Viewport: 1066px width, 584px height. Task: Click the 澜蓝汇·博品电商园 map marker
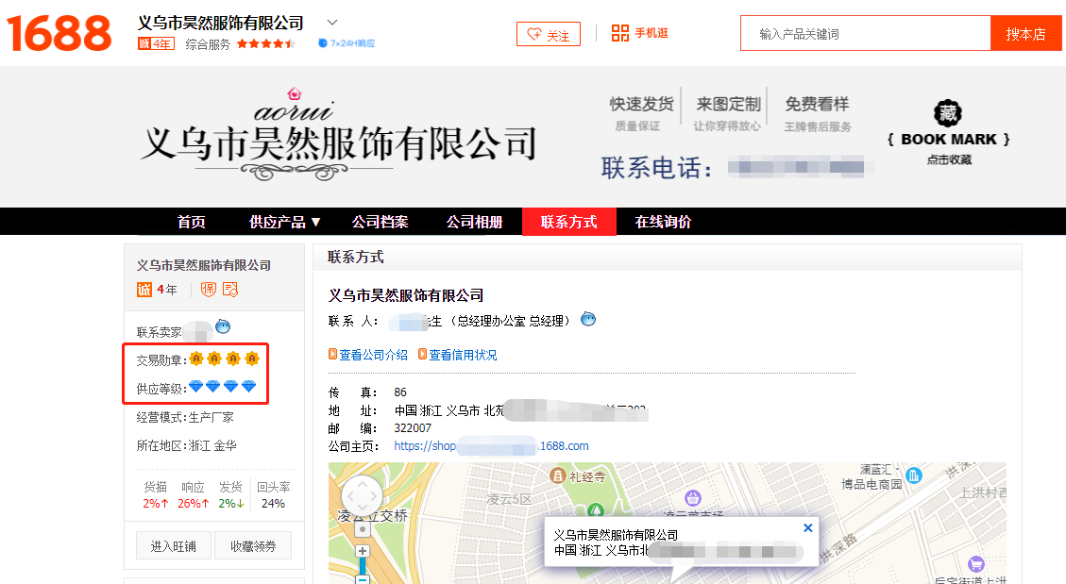click(x=914, y=476)
